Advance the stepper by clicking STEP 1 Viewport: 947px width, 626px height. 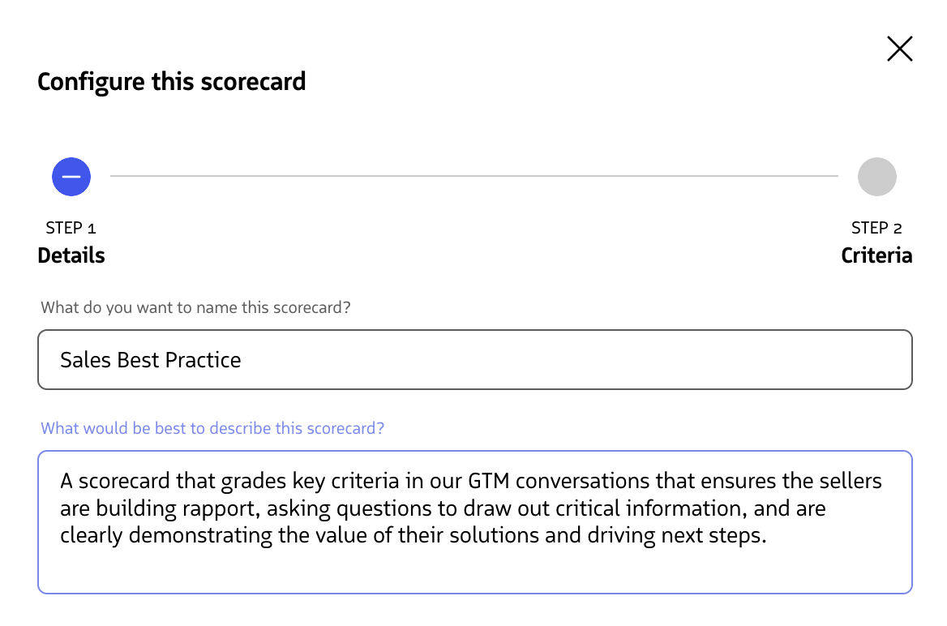pos(71,228)
